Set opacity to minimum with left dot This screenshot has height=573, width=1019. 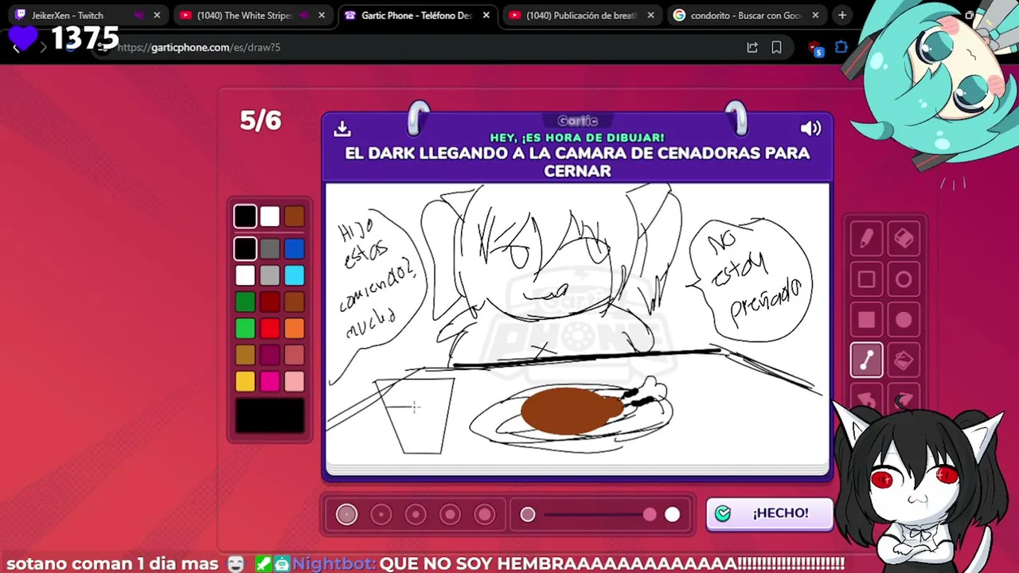(x=528, y=515)
